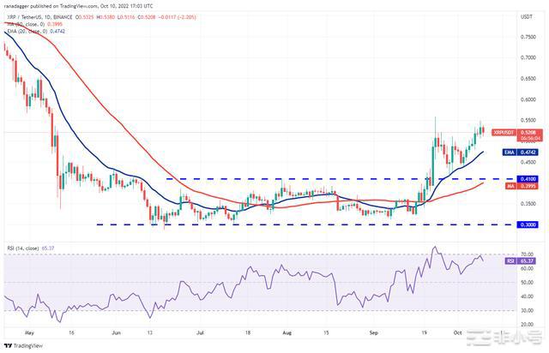Viewport: 549px width, 353px height.
Task: Click the dashed 0.3000 support line
Action: point(257,224)
